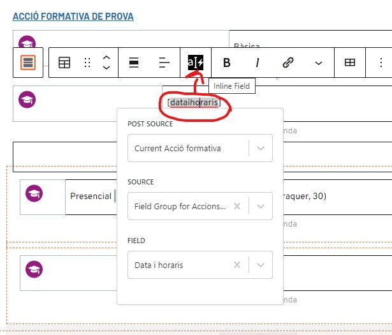Insert a link using the link icon
Screen dimensions: 392x335
point(288,63)
